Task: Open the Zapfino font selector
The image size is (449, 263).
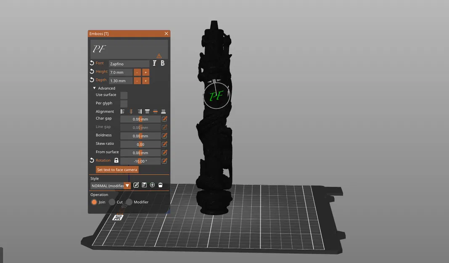Action: 129,64
